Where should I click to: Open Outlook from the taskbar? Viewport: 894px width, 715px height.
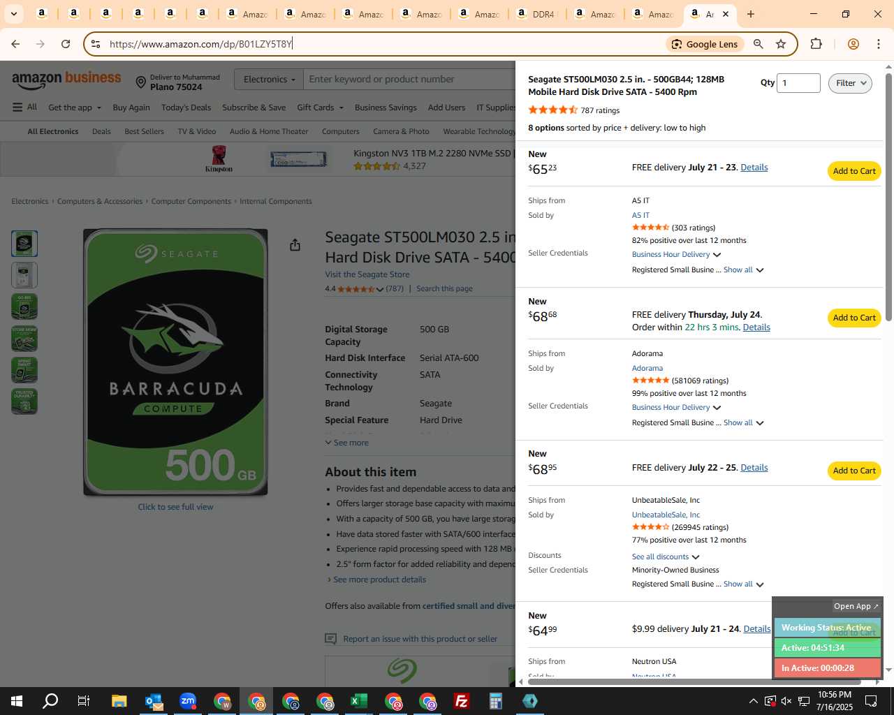pos(154,701)
